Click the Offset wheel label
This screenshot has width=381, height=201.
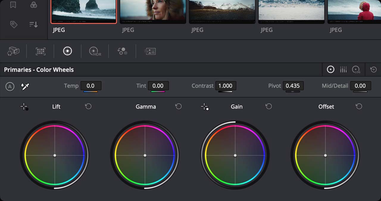click(x=326, y=107)
